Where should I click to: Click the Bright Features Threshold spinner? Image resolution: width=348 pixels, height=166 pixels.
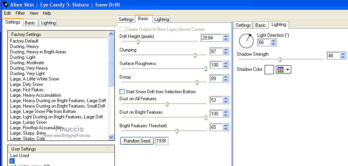(x=226, y=127)
